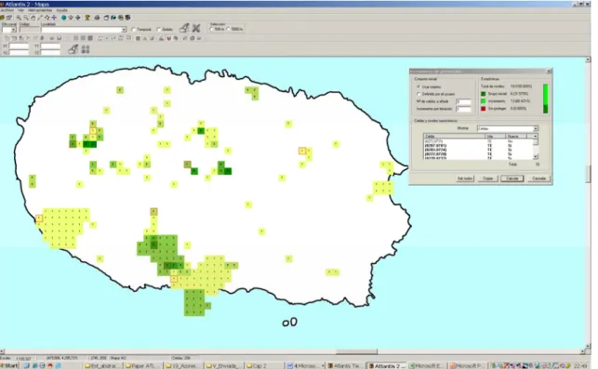Image resolution: width=598 pixels, height=369 pixels.
Task: Click the Celda column header in dialog list
Action: click(x=454, y=136)
